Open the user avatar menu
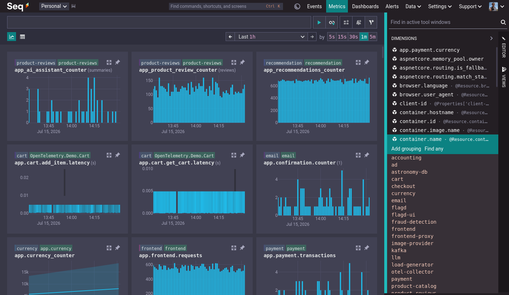 [x=496, y=6]
